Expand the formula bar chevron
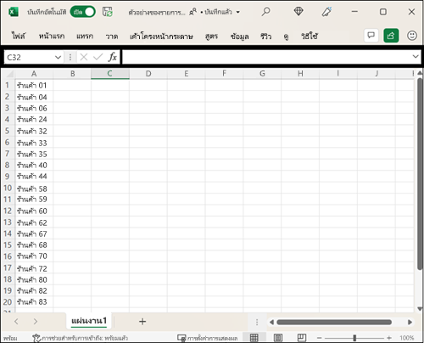Image resolution: width=424 pixels, height=343 pixels. coord(416,56)
